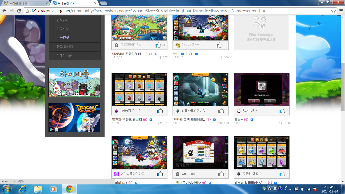Open the Dragon Village app promo banner
Viewport: 345px width, 194px height.
click(74, 118)
